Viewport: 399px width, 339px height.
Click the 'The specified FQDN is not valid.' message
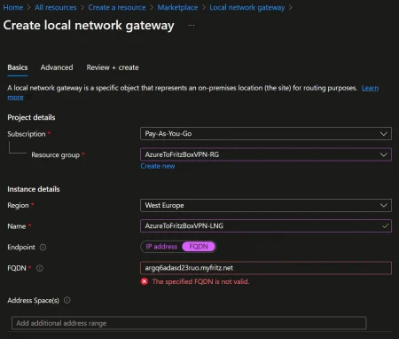tap(200, 281)
